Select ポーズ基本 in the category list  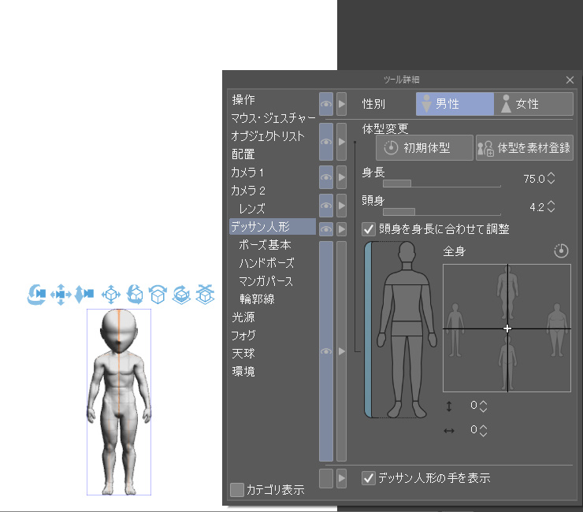[265, 245]
